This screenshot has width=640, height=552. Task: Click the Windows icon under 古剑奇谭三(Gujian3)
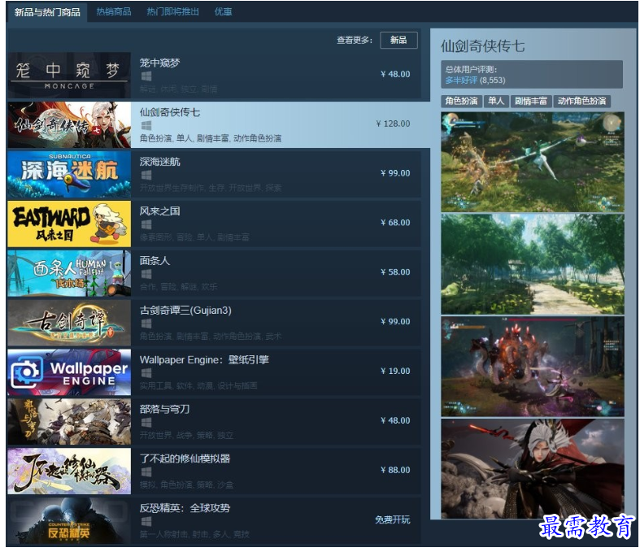point(146,324)
